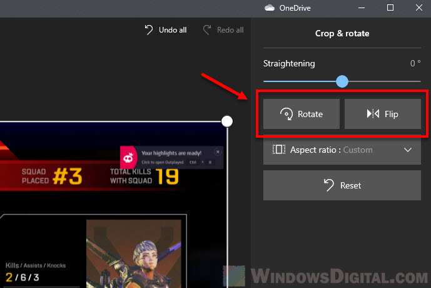Open the Aspect ratio dropdown
This screenshot has height=288, width=431.
tap(342, 150)
